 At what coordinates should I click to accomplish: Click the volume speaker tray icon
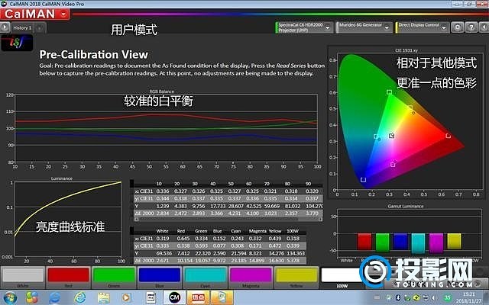(434, 298)
